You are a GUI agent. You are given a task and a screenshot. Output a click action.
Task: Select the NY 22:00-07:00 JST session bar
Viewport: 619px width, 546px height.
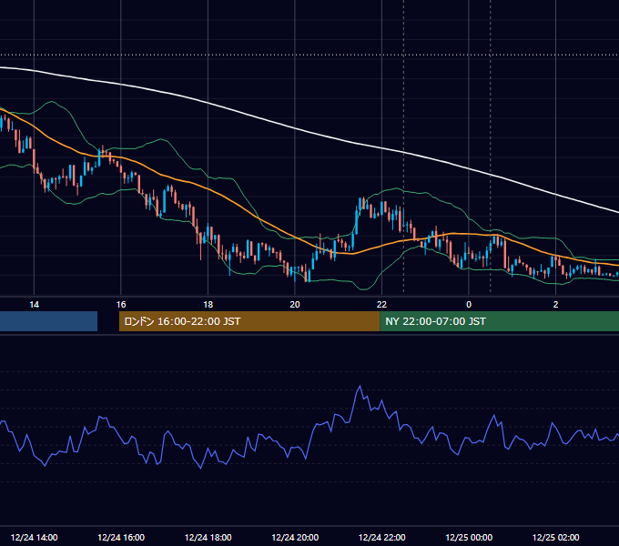pyautogui.click(x=500, y=321)
